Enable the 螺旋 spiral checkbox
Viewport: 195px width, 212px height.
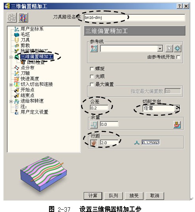pos(92,69)
